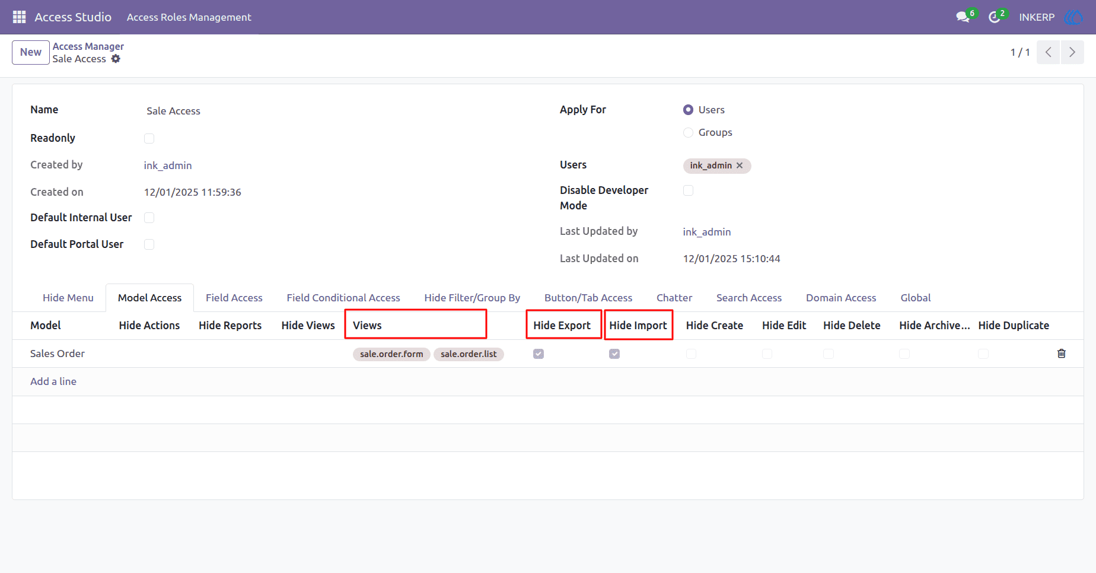Screen dimensions: 1096x573
Task: Enable Disable Developer Mode checkbox
Action: coord(688,190)
